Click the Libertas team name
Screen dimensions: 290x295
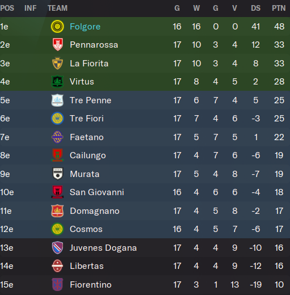pyautogui.click(x=87, y=266)
